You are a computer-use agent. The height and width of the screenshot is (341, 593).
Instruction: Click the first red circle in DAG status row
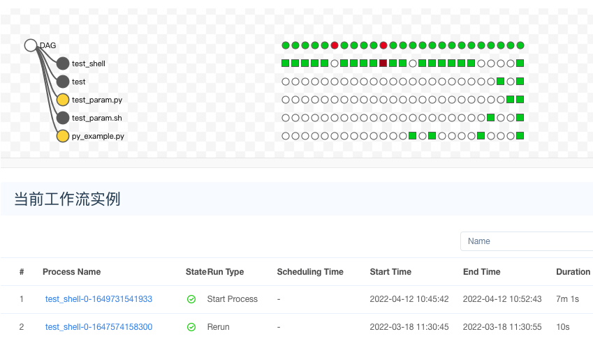click(335, 45)
